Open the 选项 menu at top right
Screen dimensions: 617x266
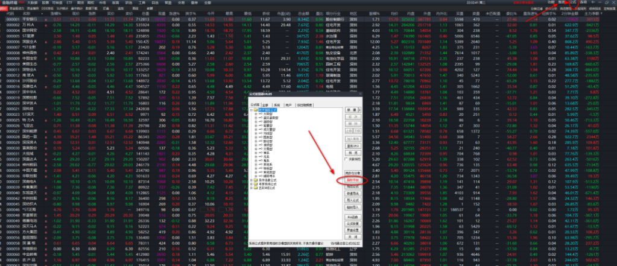[583, 2]
